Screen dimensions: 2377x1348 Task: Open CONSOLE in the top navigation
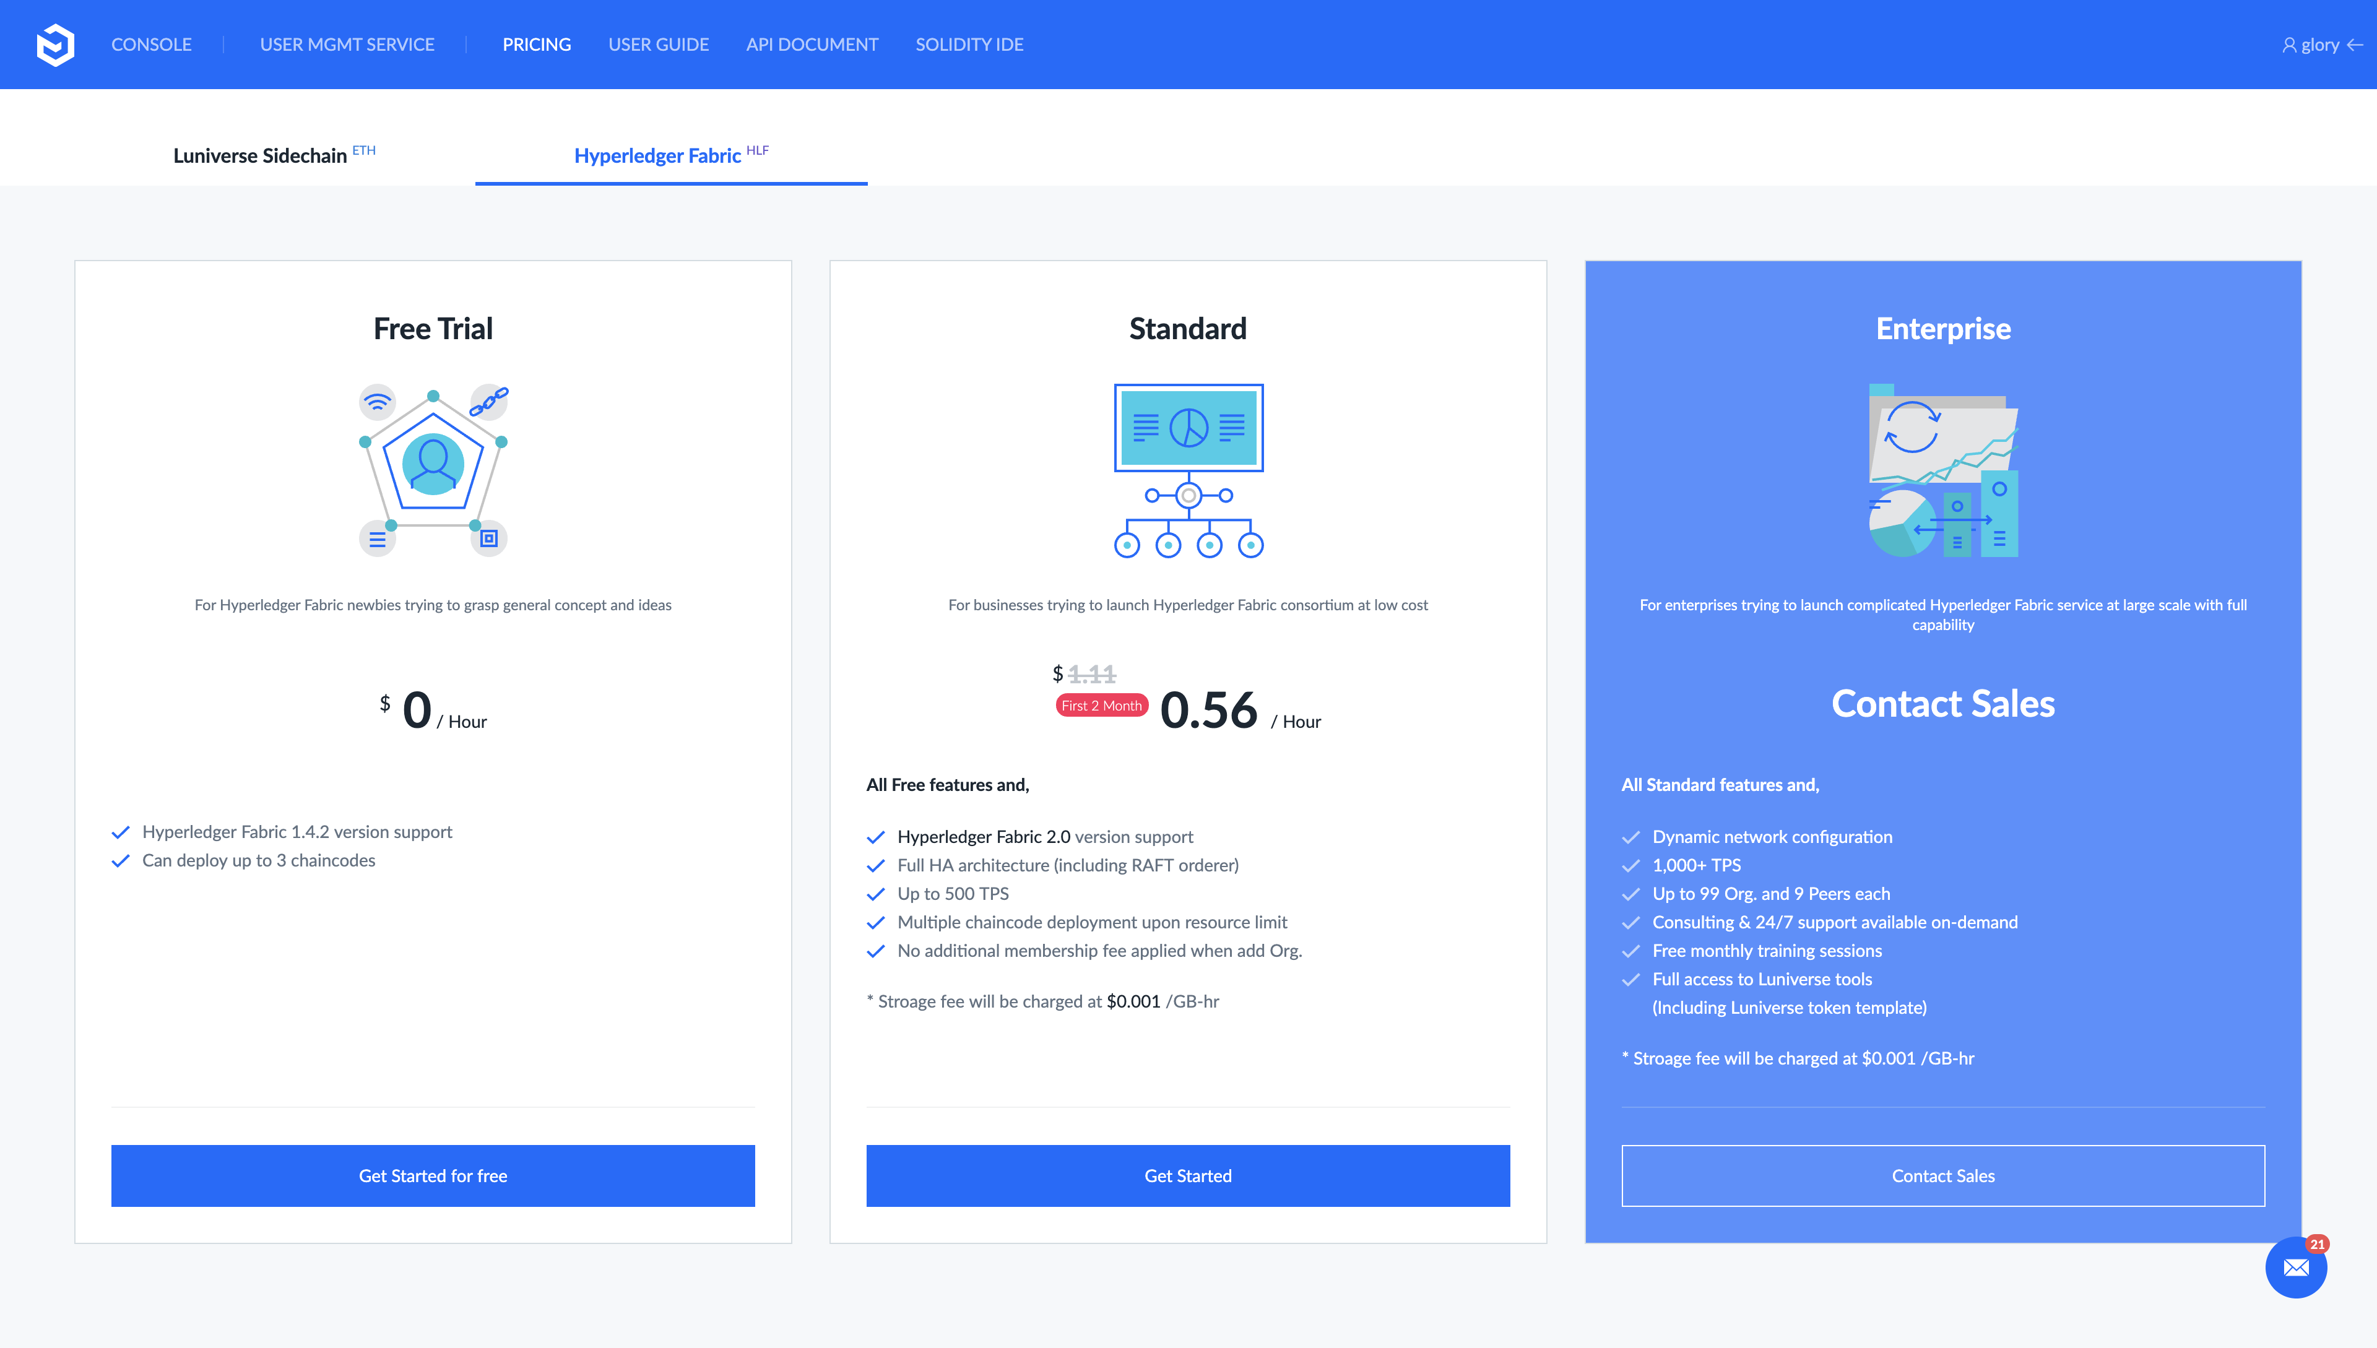151,45
